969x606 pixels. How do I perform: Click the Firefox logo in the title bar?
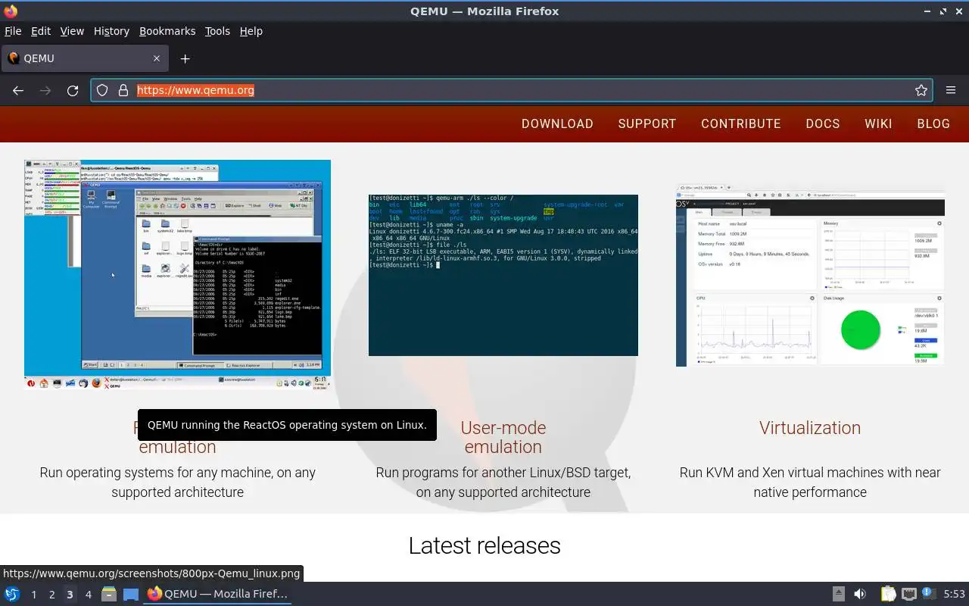tap(10, 11)
